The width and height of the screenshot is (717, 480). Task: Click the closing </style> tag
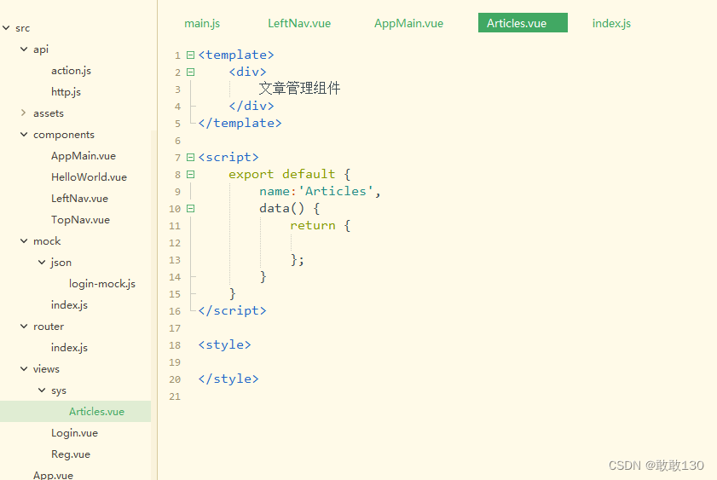[x=228, y=379]
